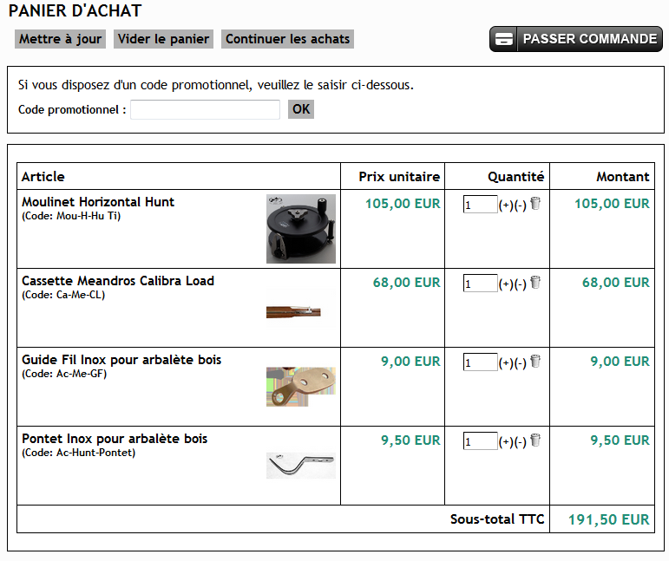Decrease Moulinet Horizontal Hunt quantity with (-)

tap(520, 205)
